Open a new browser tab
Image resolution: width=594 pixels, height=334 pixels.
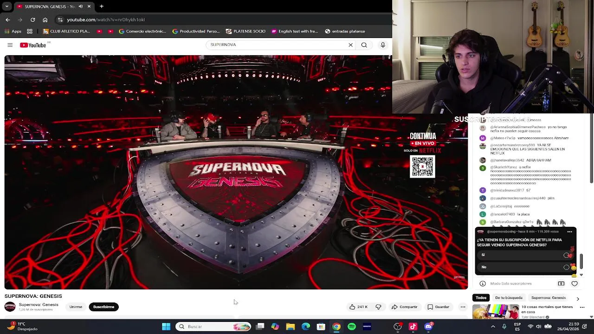tap(102, 6)
